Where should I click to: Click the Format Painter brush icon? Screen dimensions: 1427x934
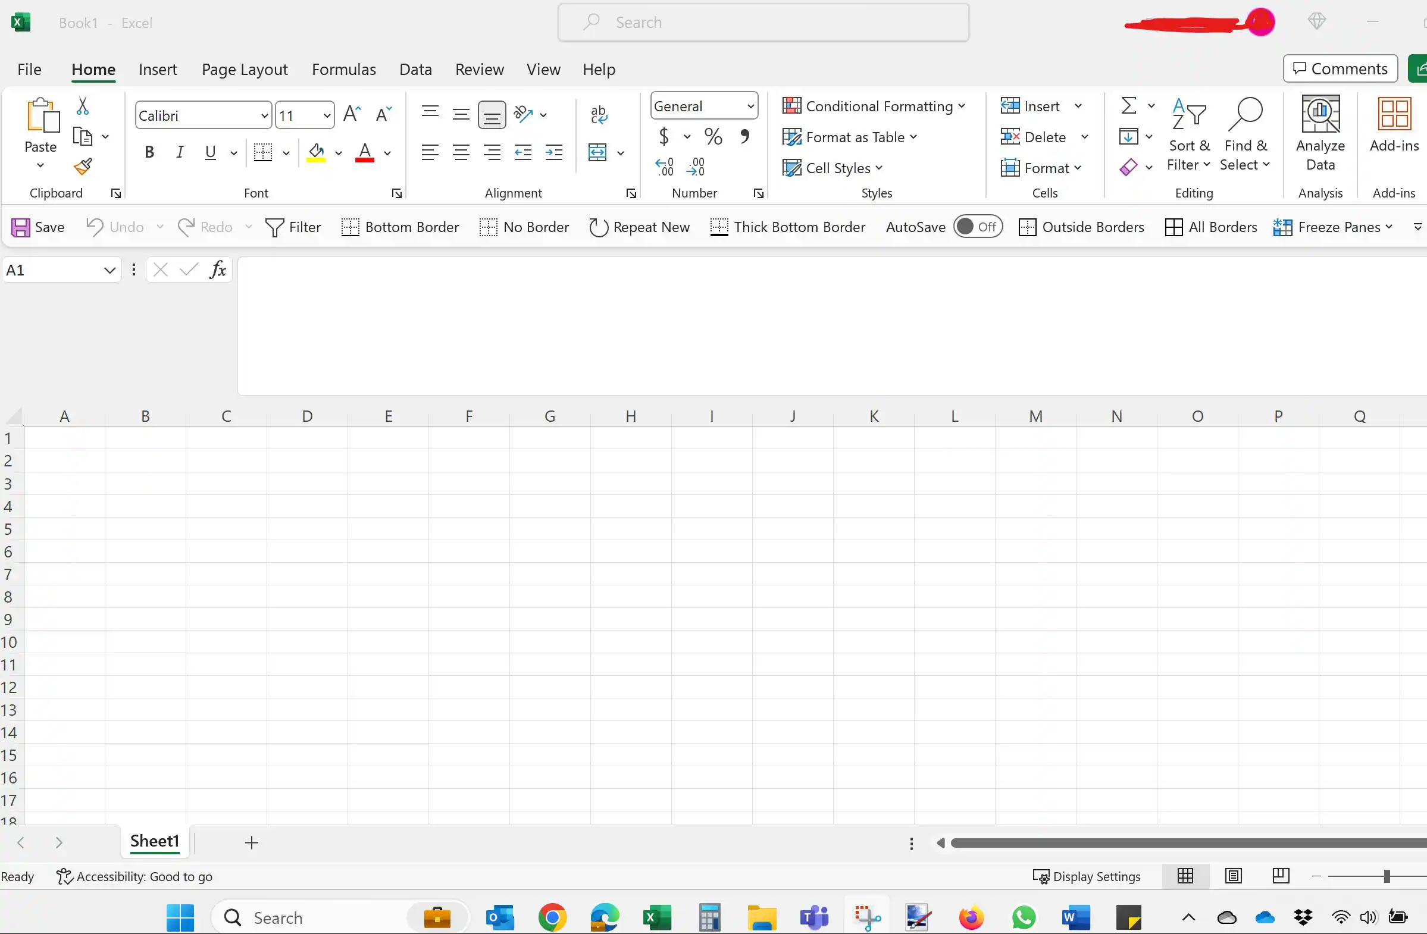point(83,167)
